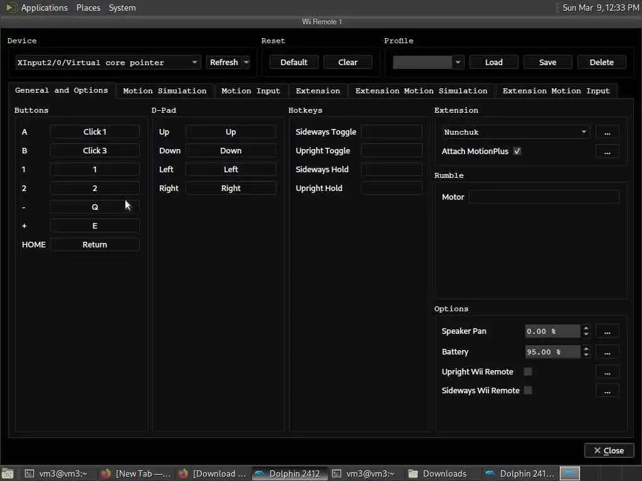Click the D-Pad Down mapping button

231,150
